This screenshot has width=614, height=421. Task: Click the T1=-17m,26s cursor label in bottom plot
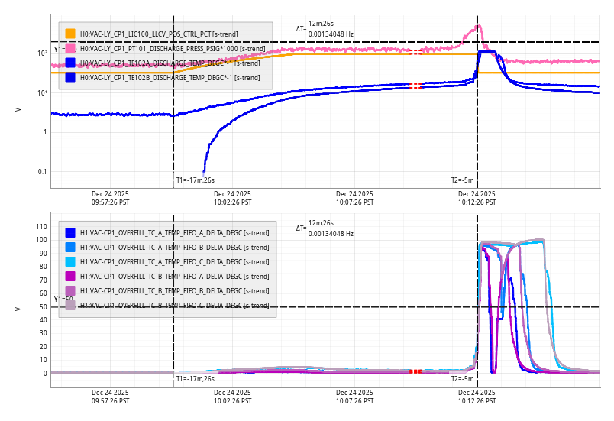click(x=196, y=379)
